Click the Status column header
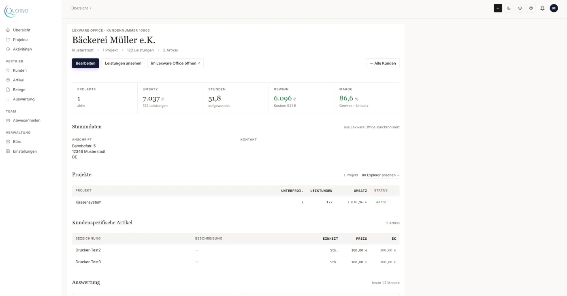 coord(381,190)
